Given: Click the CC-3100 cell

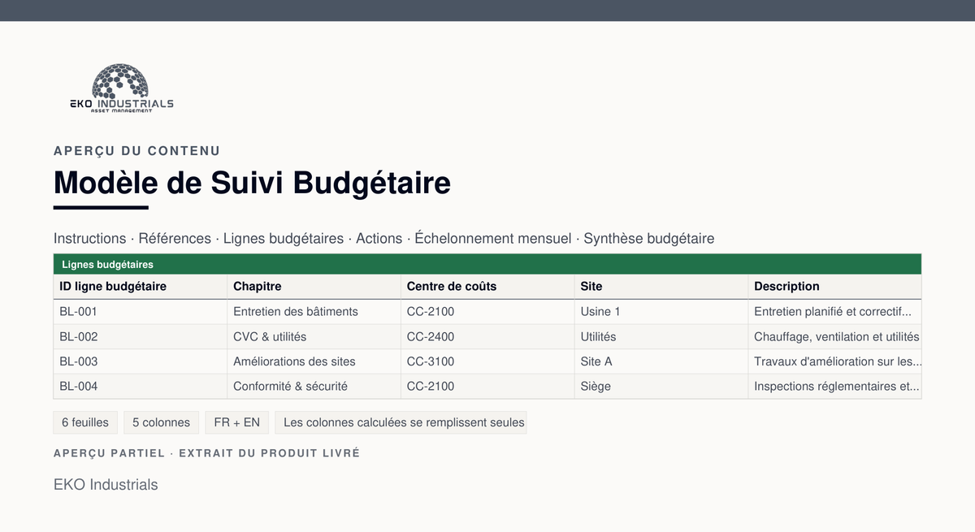Looking at the screenshot, I should [x=488, y=361].
